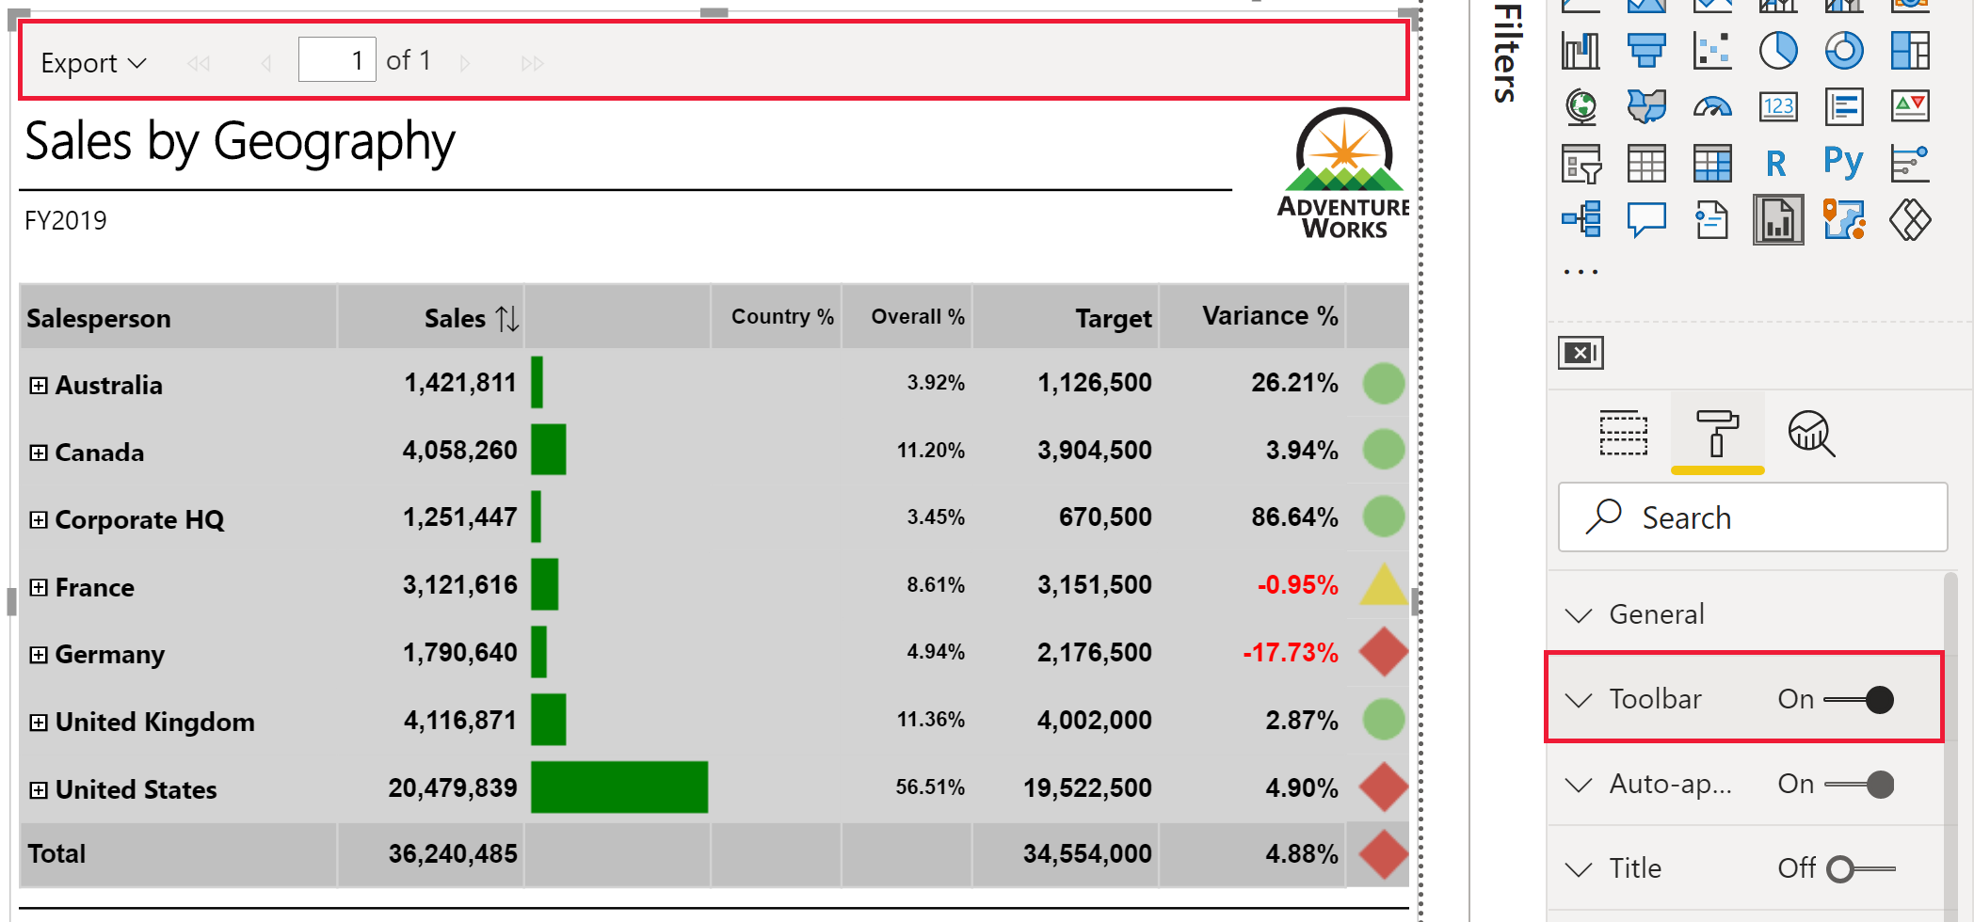Select the Decomposition tree visual
The height and width of the screenshot is (922, 1974).
pyautogui.click(x=1581, y=220)
